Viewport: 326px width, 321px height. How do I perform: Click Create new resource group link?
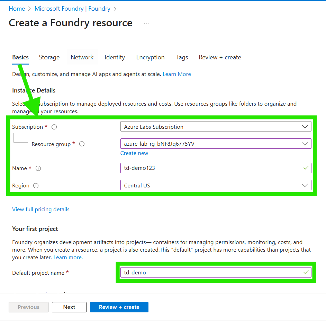(134, 153)
